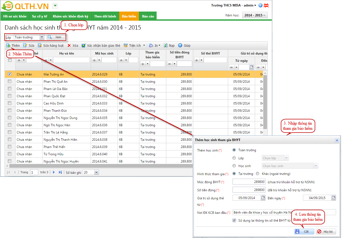The height and width of the screenshot is (238, 342).
Task: Click the Thêm (add) toolbar icon
Action: [8, 45]
